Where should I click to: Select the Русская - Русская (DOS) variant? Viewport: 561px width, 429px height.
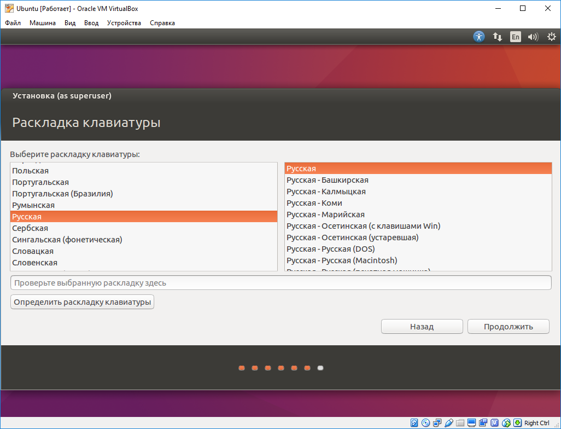pos(418,249)
